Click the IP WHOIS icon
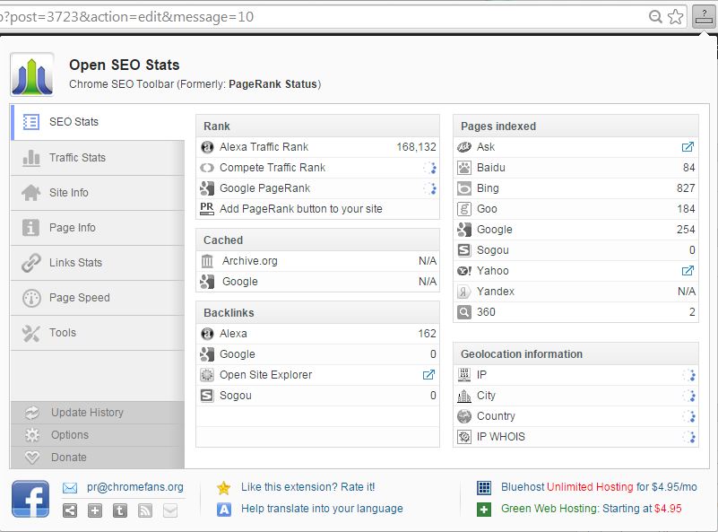Screen dimensions: 718x532 463,437
